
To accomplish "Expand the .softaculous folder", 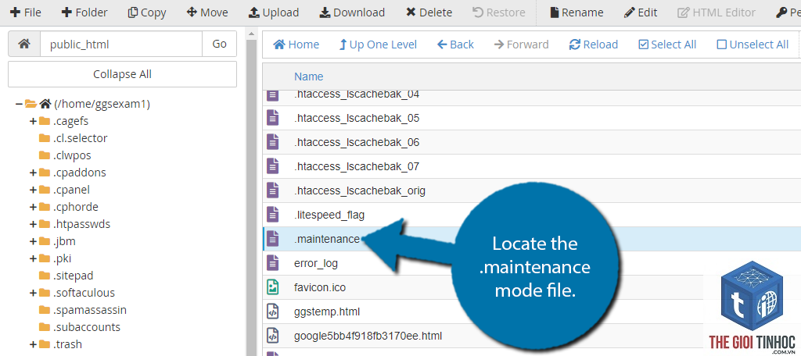I will (33, 293).
